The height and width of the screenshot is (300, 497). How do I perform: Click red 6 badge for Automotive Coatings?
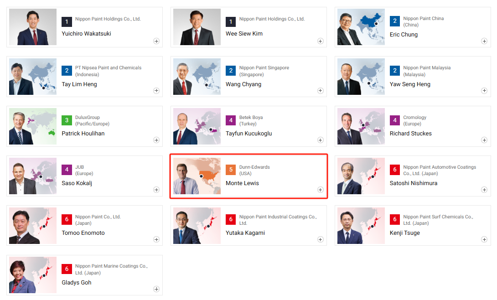394,170
